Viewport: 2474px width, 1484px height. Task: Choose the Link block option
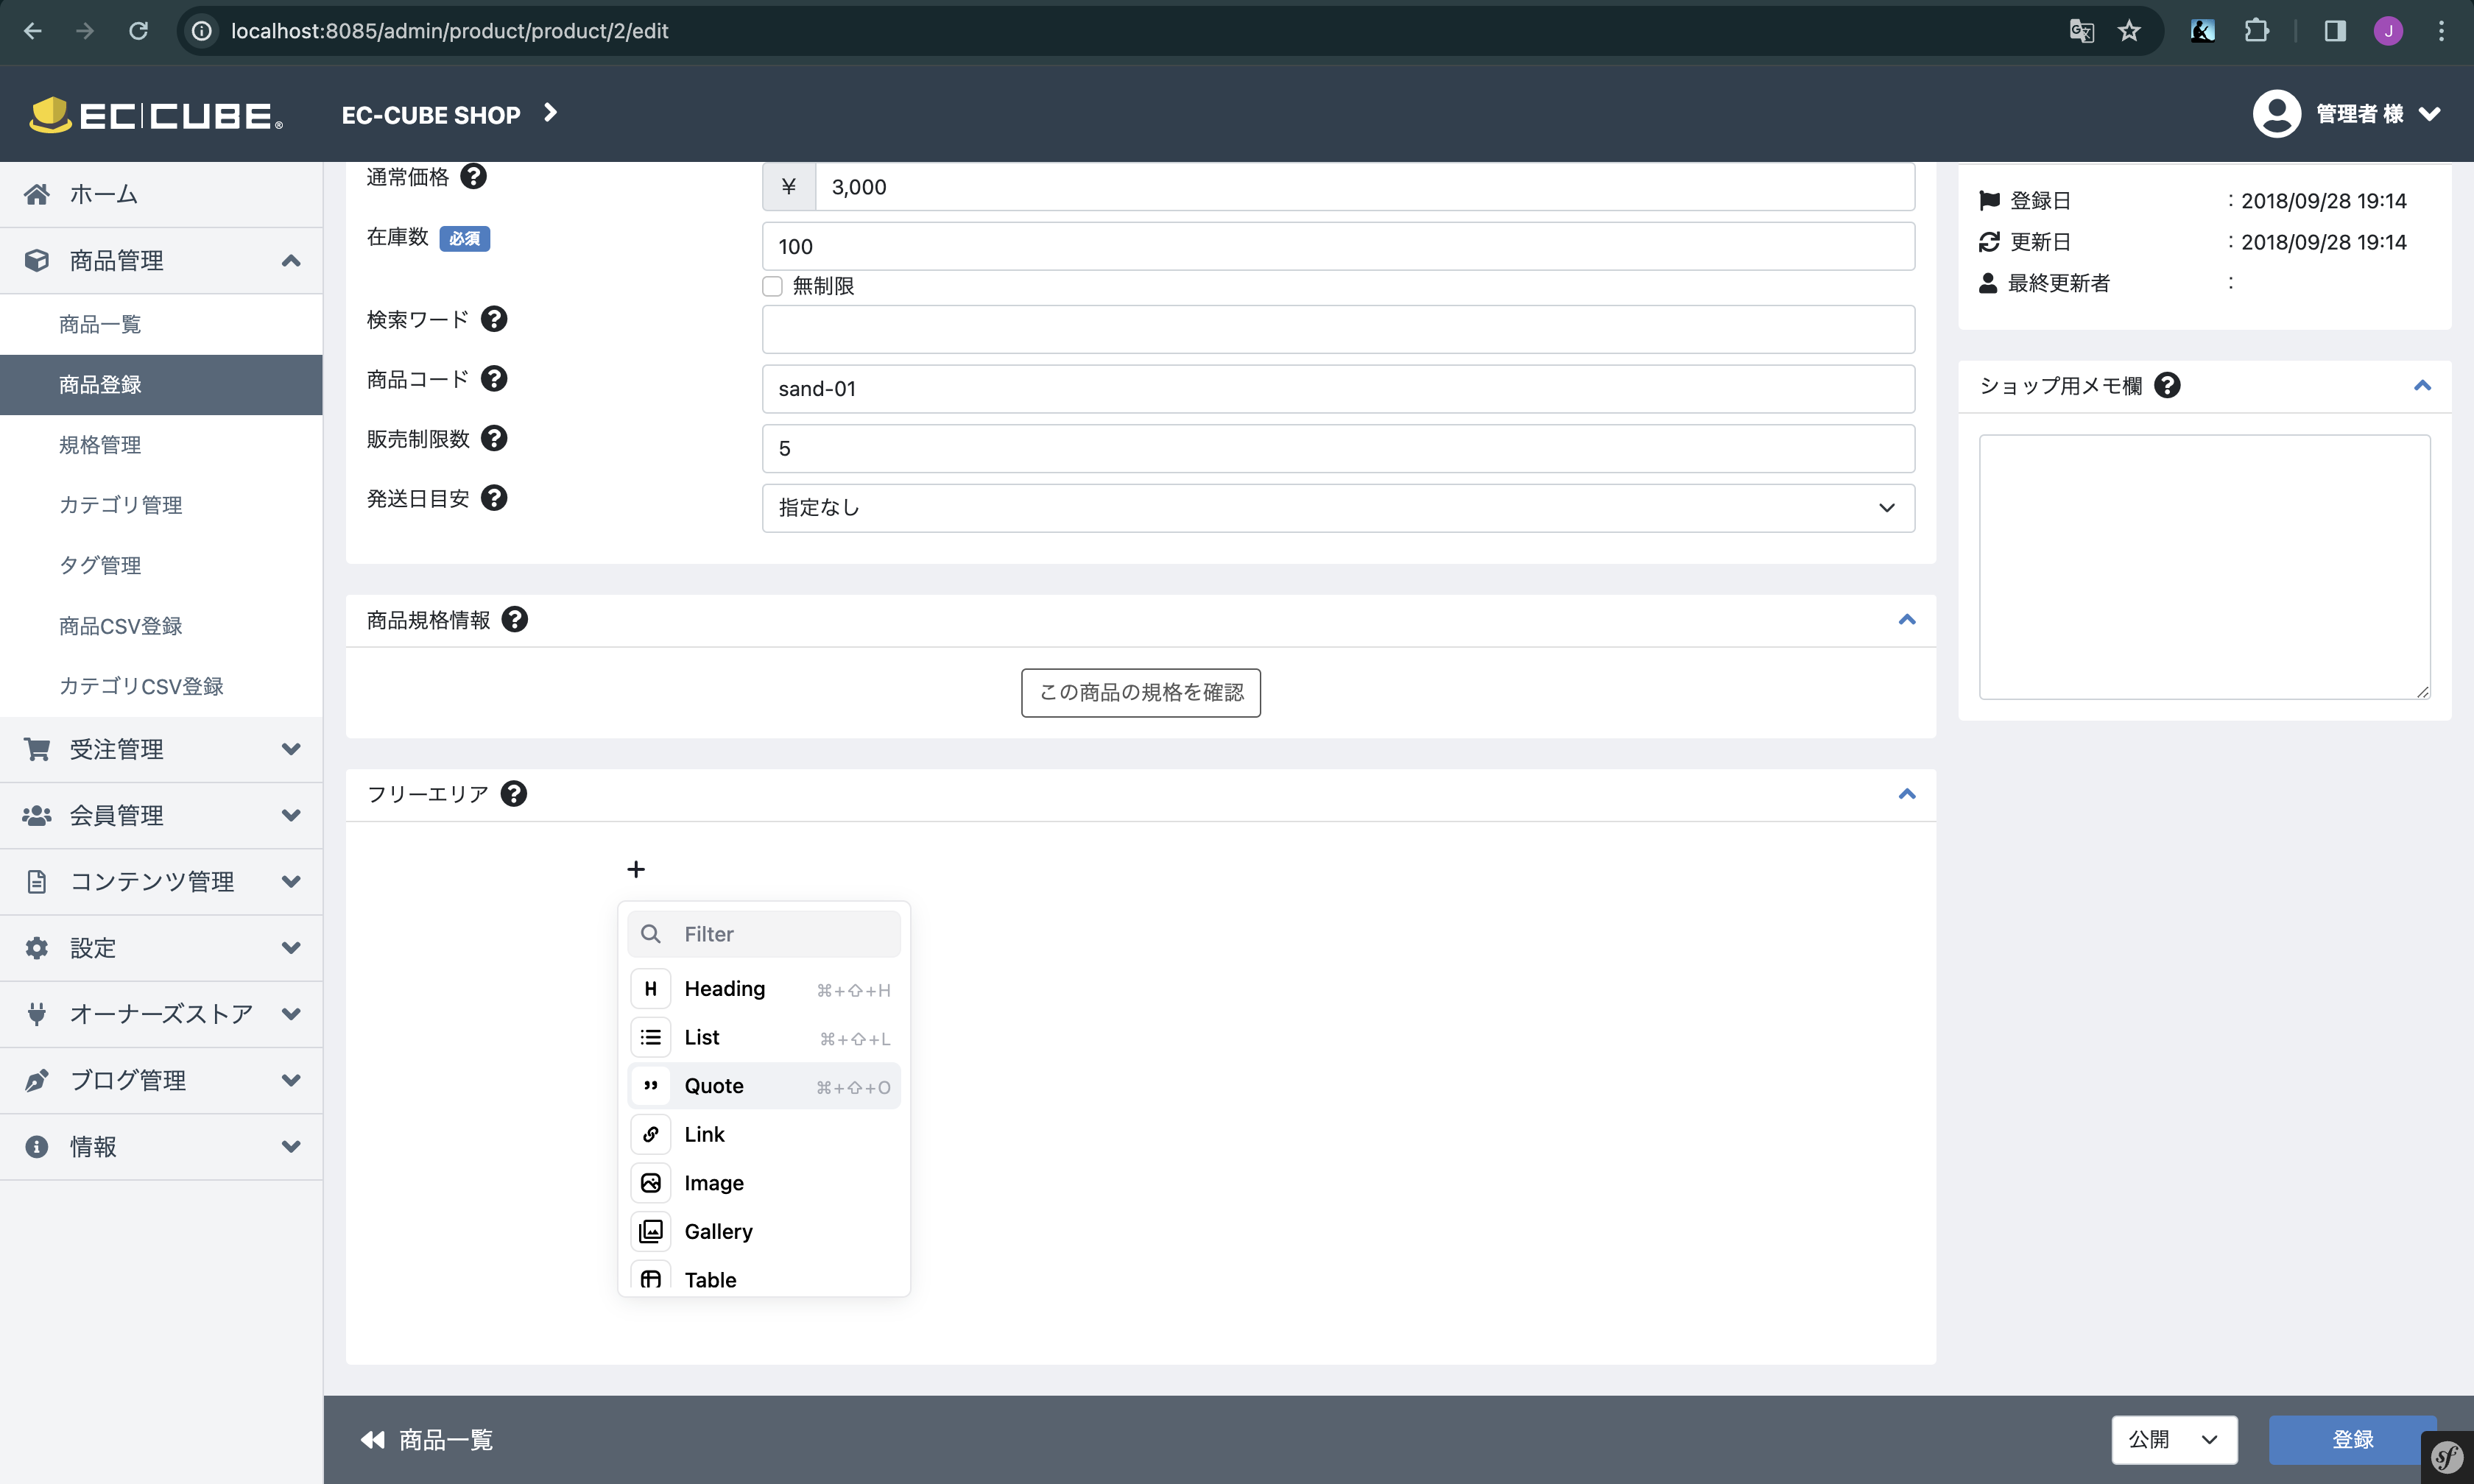click(764, 1134)
